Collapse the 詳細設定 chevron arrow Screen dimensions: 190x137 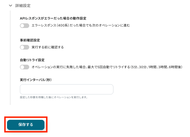[10, 6]
